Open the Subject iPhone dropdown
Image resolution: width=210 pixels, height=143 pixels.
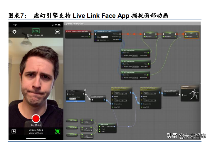105,37
